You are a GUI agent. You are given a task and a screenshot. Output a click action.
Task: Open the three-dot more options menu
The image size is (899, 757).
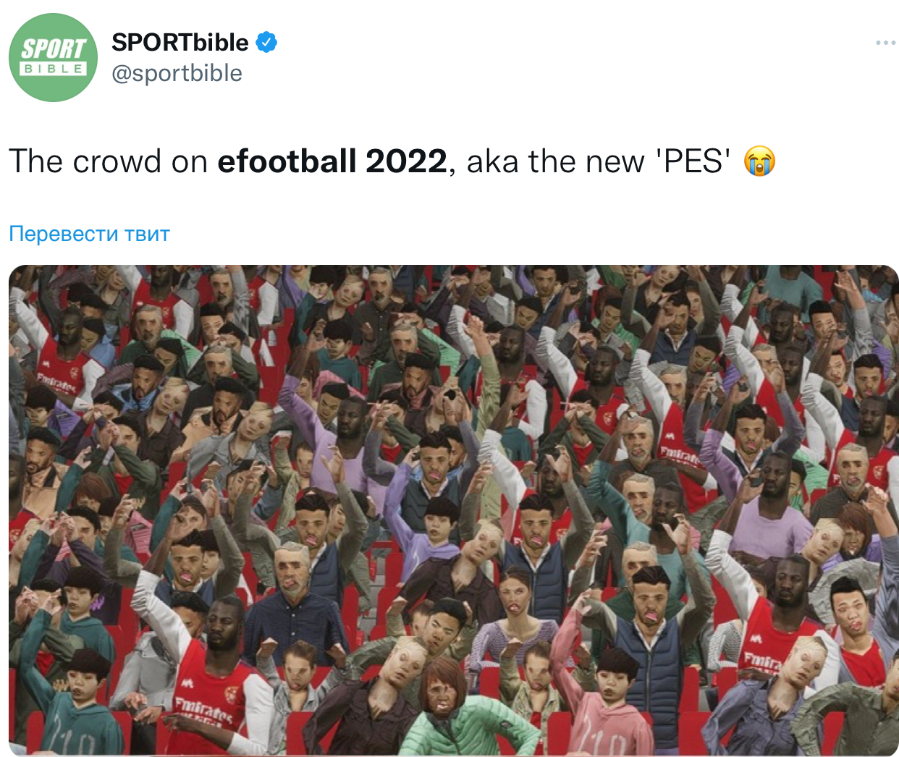point(885,43)
